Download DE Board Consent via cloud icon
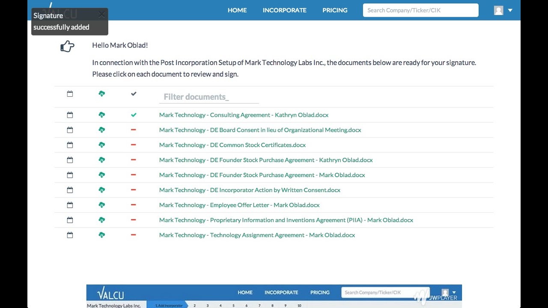Screen dimensions: 548x308 pyautogui.click(x=101, y=130)
